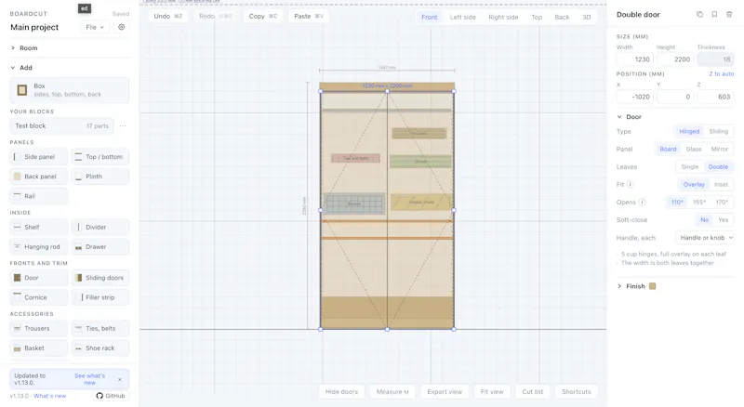
Task: Switch to Left side view
Action: 462,17
